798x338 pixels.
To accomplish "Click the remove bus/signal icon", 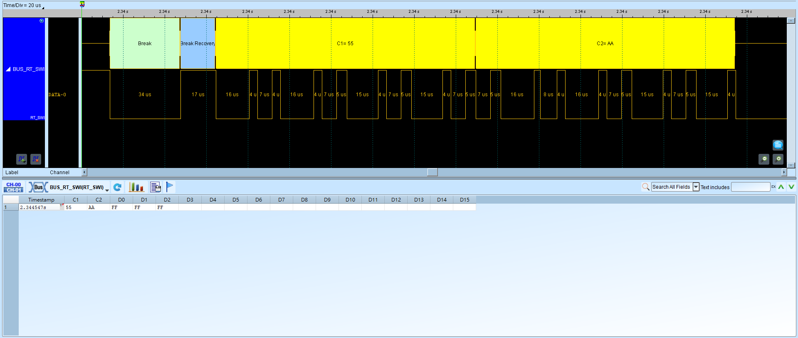I will 36,159.
